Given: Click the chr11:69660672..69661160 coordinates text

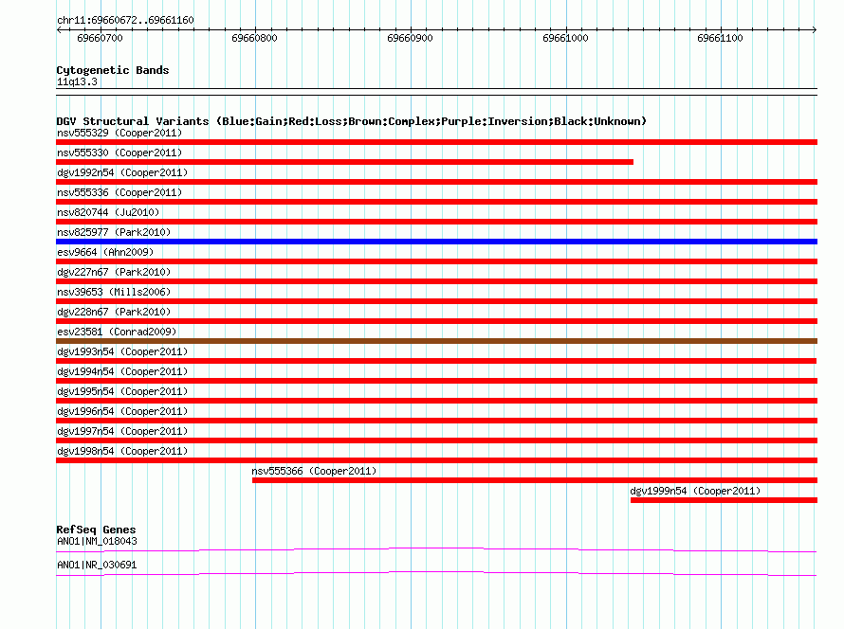Looking at the screenshot, I should tap(125, 20).
